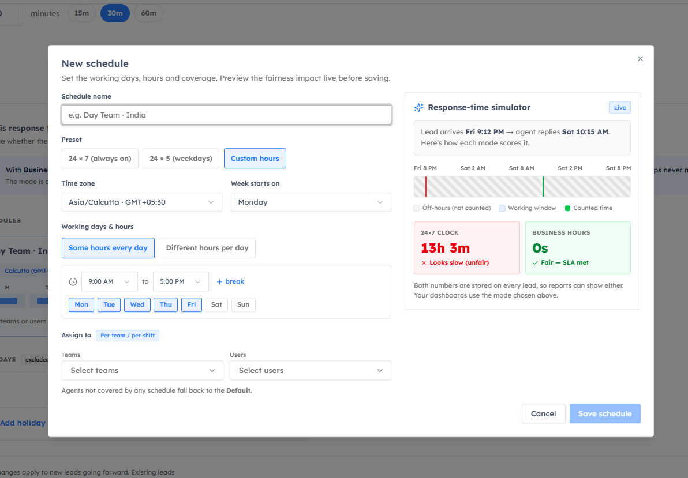
Task: Click Save schedule button
Action: click(x=605, y=413)
